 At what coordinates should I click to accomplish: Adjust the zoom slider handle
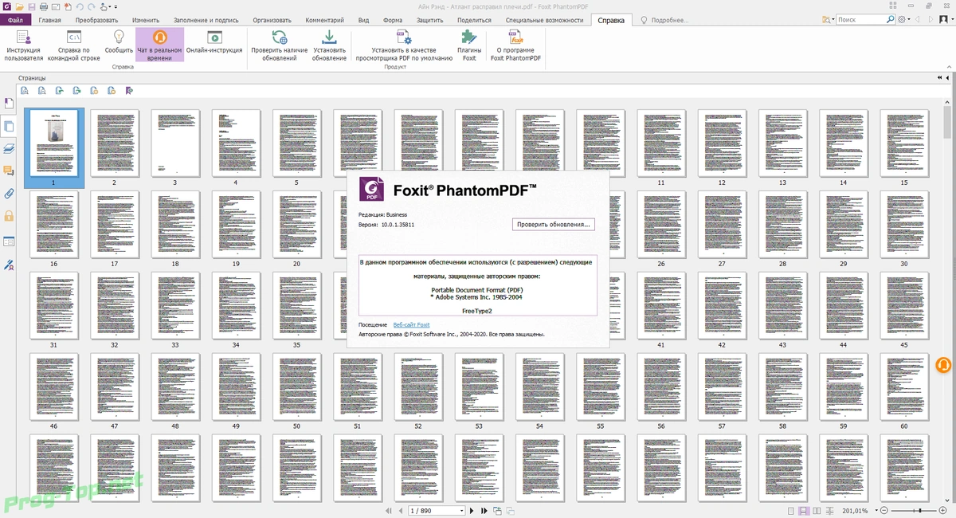tap(920, 509)
